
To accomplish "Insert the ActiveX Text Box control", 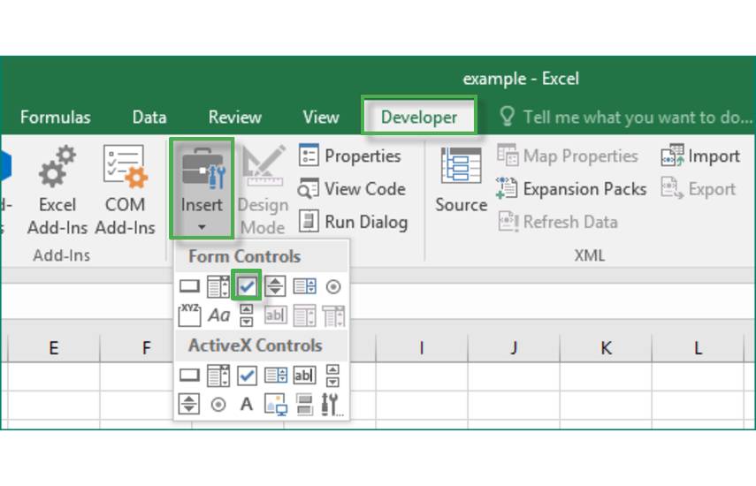I will point(304,376).
